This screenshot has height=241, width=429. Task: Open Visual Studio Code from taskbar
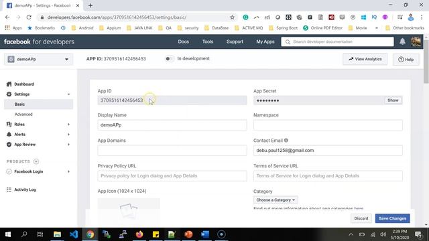(74, 234)
